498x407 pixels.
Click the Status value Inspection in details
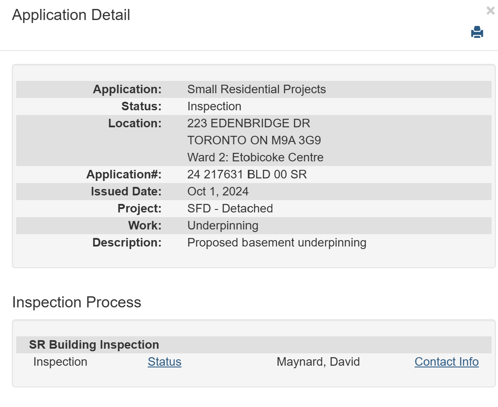coord(214,106)
